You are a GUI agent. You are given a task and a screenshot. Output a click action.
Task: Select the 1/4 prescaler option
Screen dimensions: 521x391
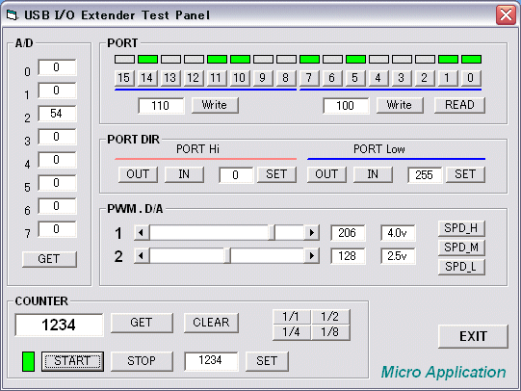(x=292, y=332)
